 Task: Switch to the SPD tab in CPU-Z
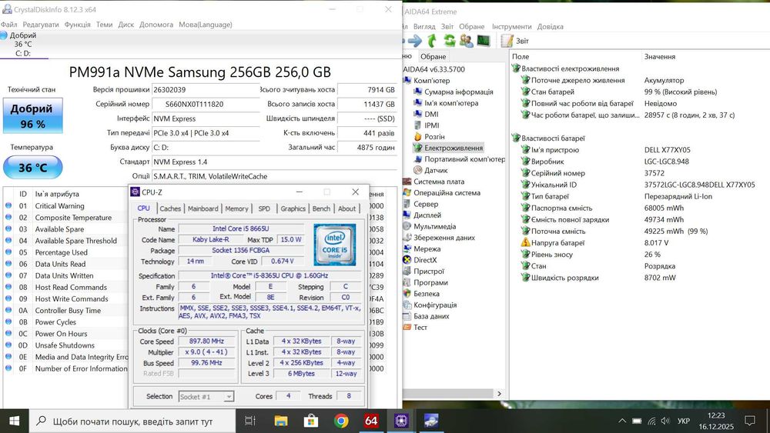pos(264,208)
